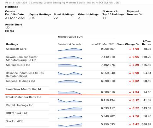Click the Sea Ltd ADR sparkline chart

tap(70, 125)
